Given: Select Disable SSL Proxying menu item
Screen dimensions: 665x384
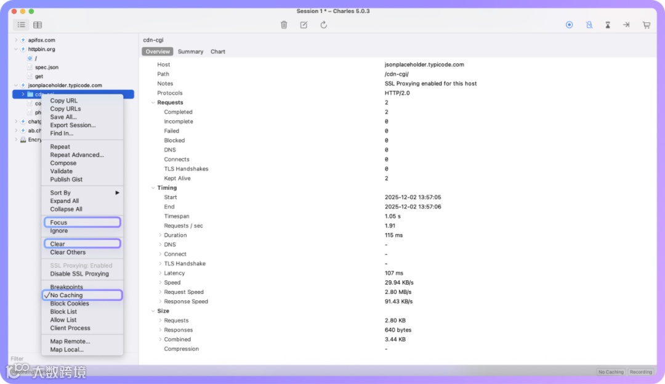Looking at the screenshot, I should coord(83,274).
